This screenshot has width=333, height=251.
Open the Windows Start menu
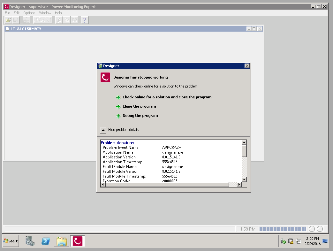point(11,241)
